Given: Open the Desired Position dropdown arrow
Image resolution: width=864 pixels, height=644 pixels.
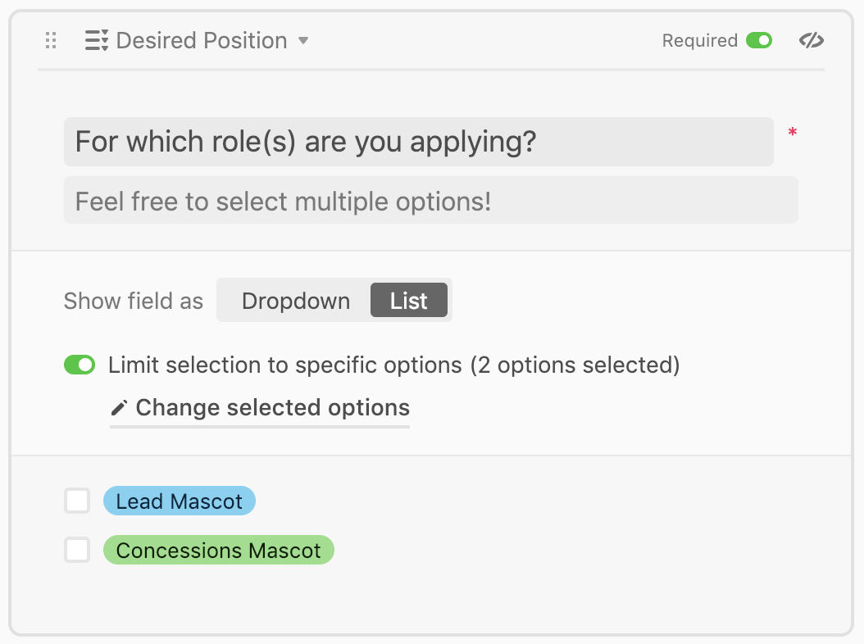Looking at the screenshot, I should [303, 41].
